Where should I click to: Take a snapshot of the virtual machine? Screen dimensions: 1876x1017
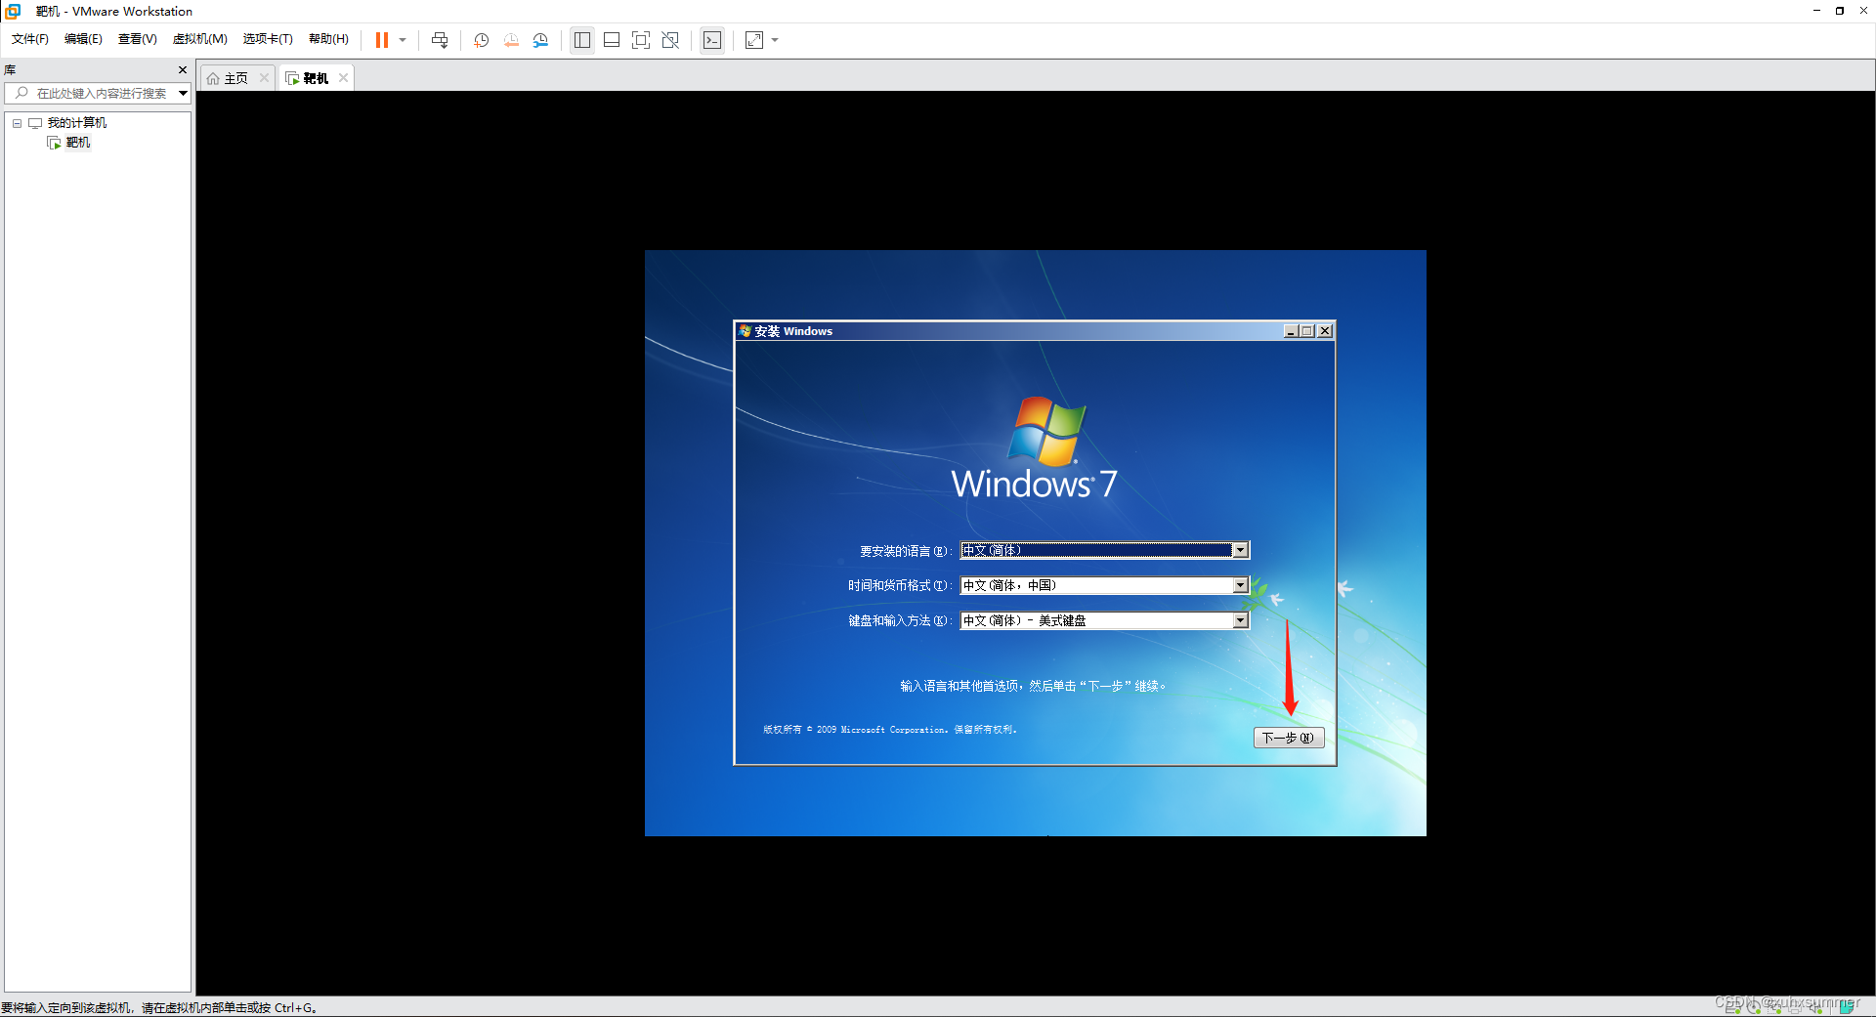[x=482, y=40]
